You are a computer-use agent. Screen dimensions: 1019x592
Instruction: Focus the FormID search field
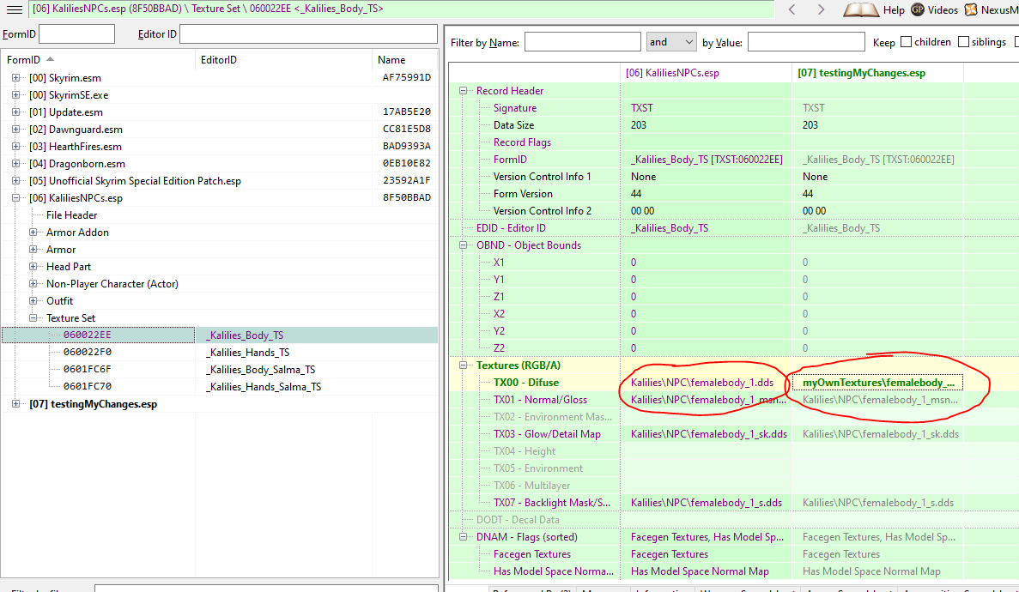pos(76,33)
